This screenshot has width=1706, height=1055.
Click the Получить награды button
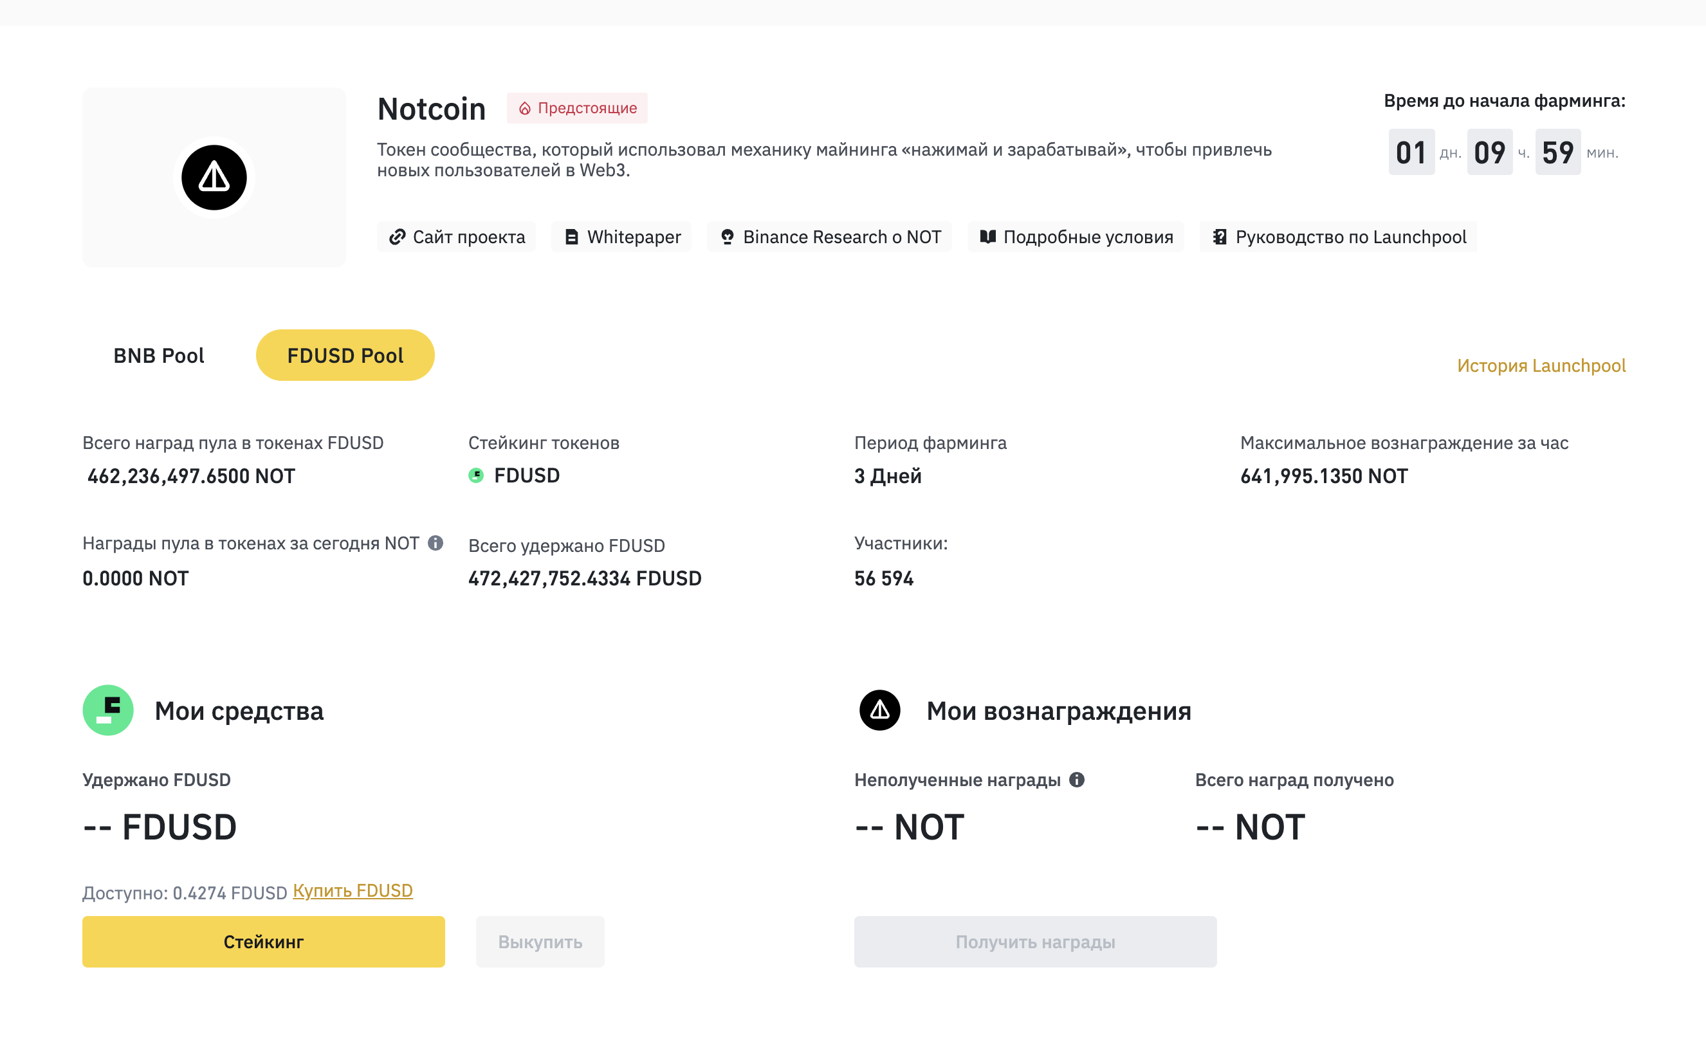pos(1036,942)
